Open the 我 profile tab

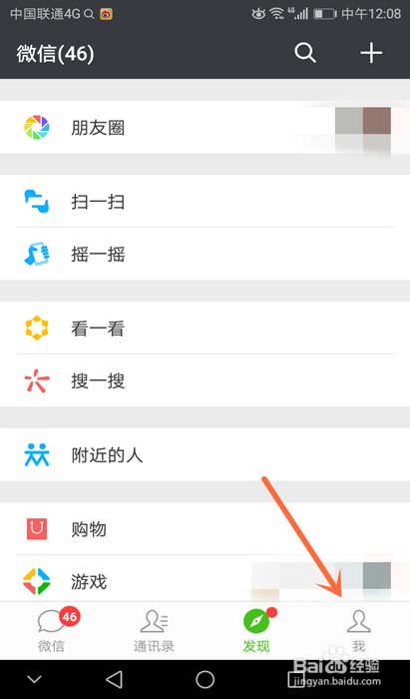(359, 631)
